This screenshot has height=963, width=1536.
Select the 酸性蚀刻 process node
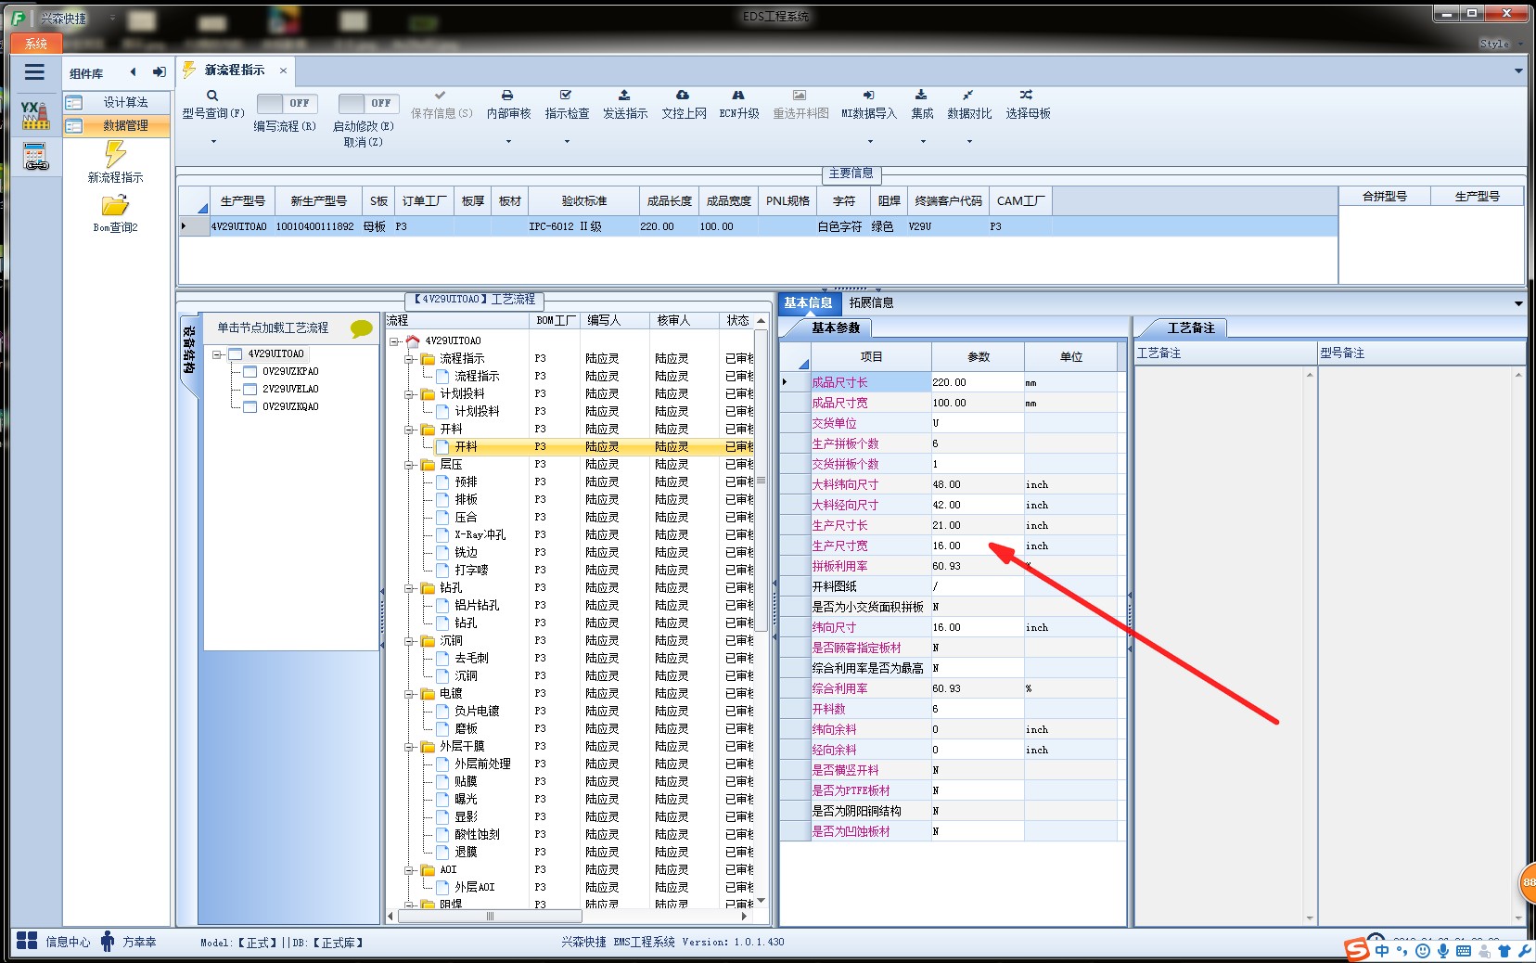click(477, 835)
